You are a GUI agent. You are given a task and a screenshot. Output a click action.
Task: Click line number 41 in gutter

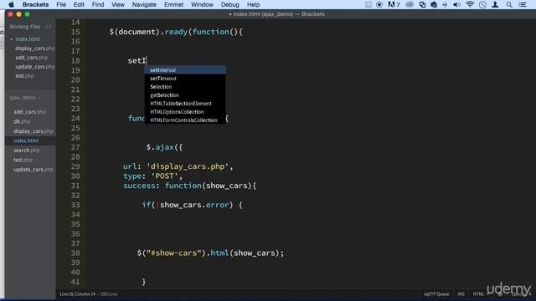point(75,282)
